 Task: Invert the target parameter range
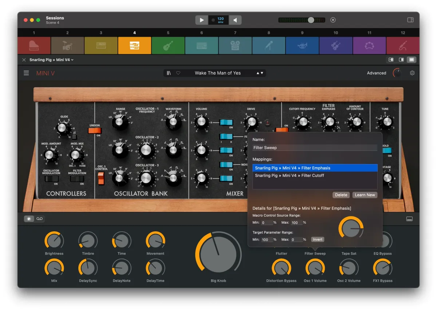tap(318, 240)
